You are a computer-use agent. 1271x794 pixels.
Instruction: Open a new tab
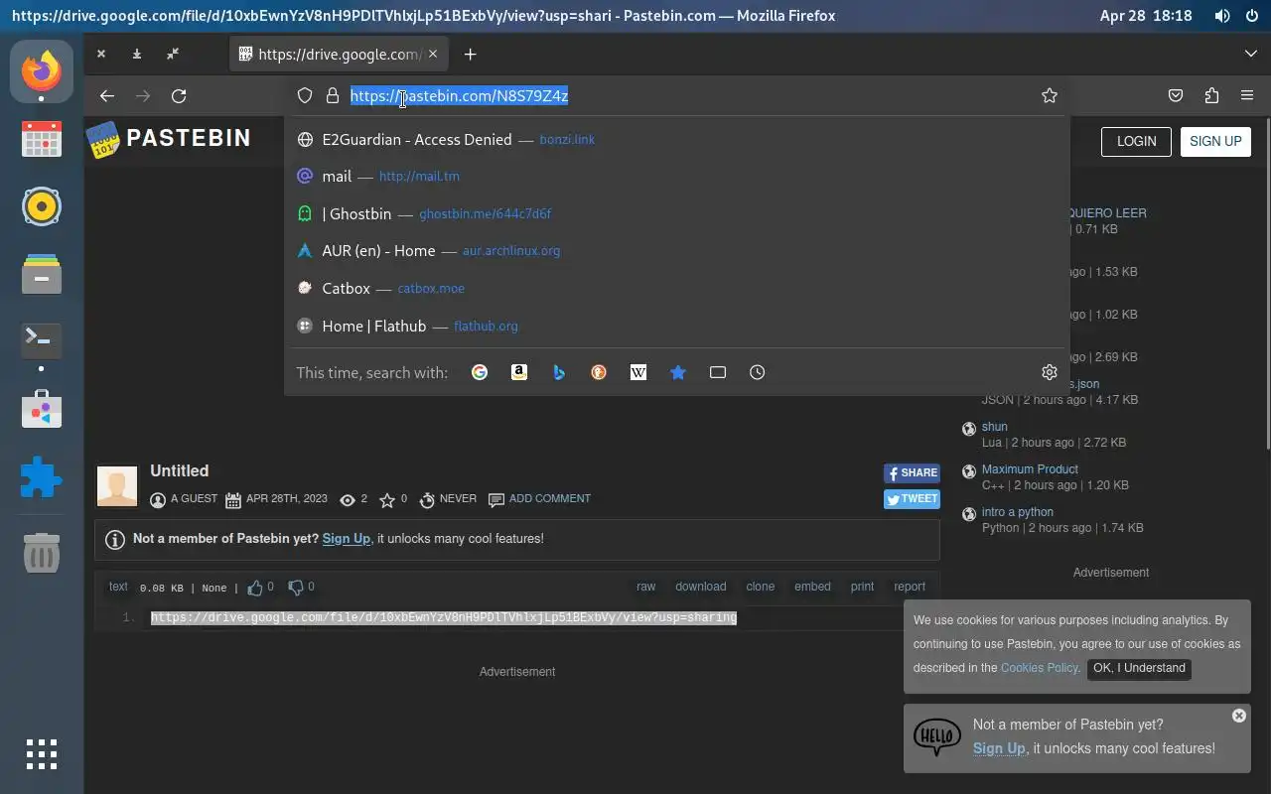[x=471, y=55]
